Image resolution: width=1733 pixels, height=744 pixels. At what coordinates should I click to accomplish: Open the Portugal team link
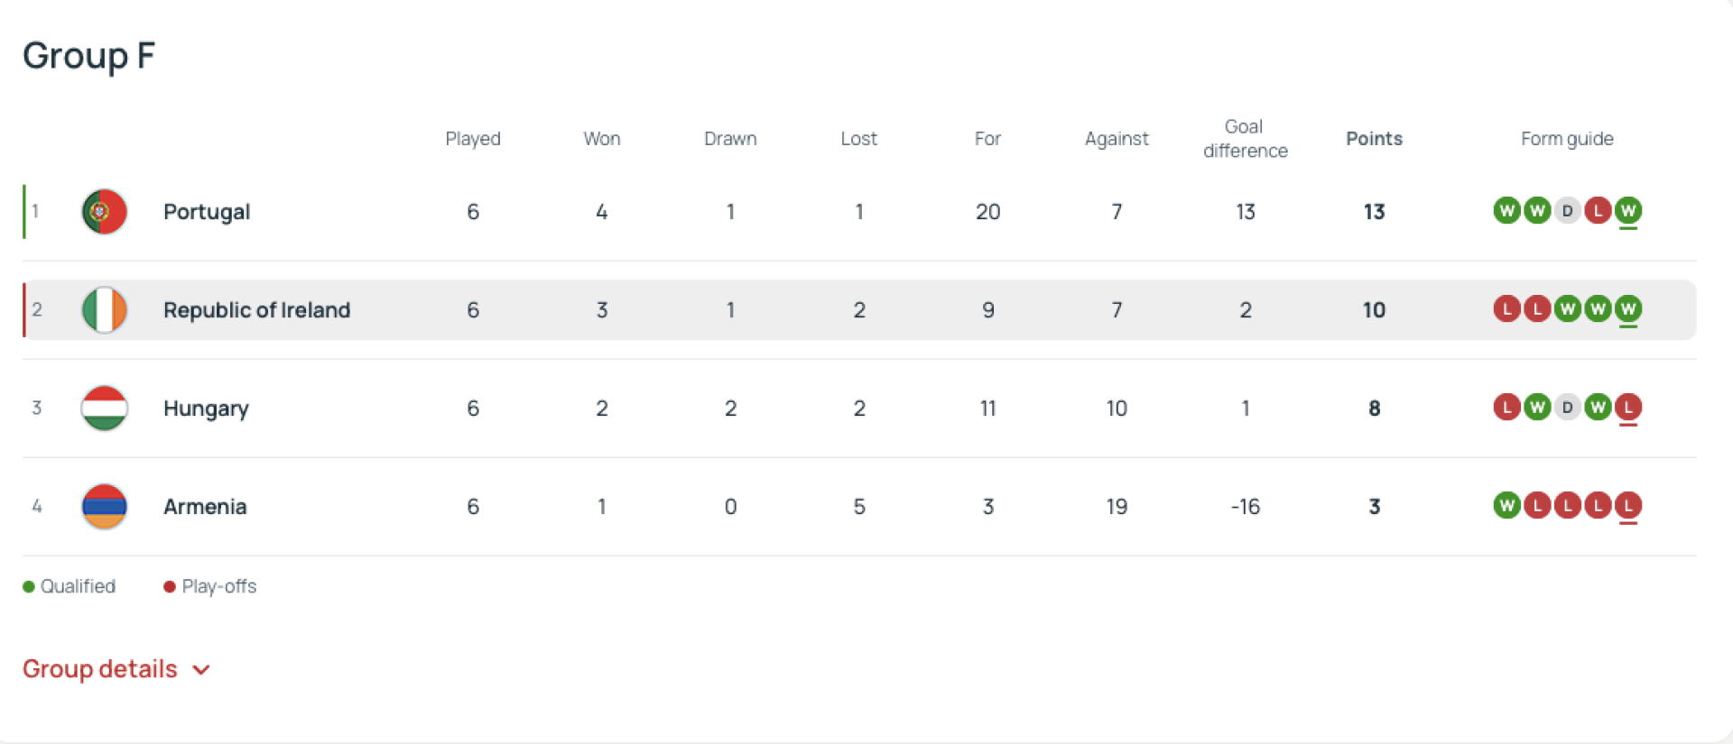click(207, 212)
